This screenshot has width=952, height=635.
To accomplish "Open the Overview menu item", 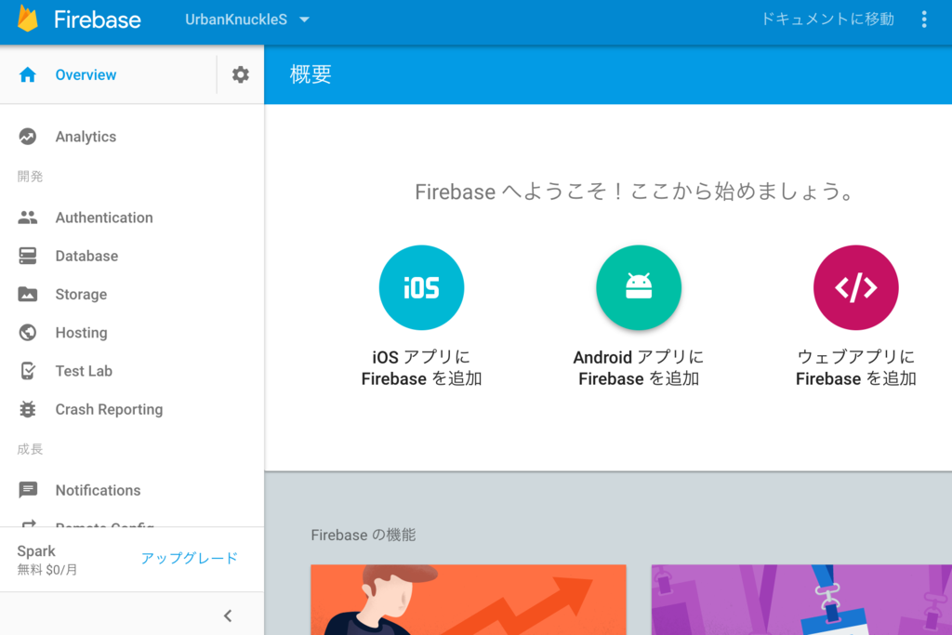I will pyautogui.click(x=86, y=74).
